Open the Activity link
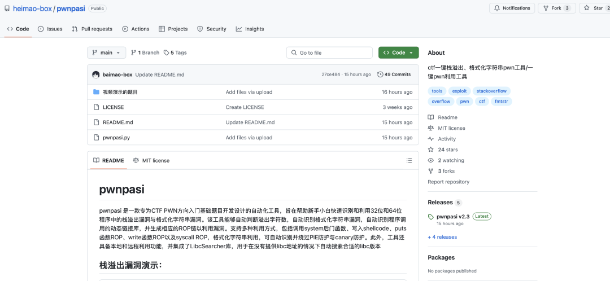Image resolution: width=610 pixels, height=281 pixels. click(x=442, y=139)
